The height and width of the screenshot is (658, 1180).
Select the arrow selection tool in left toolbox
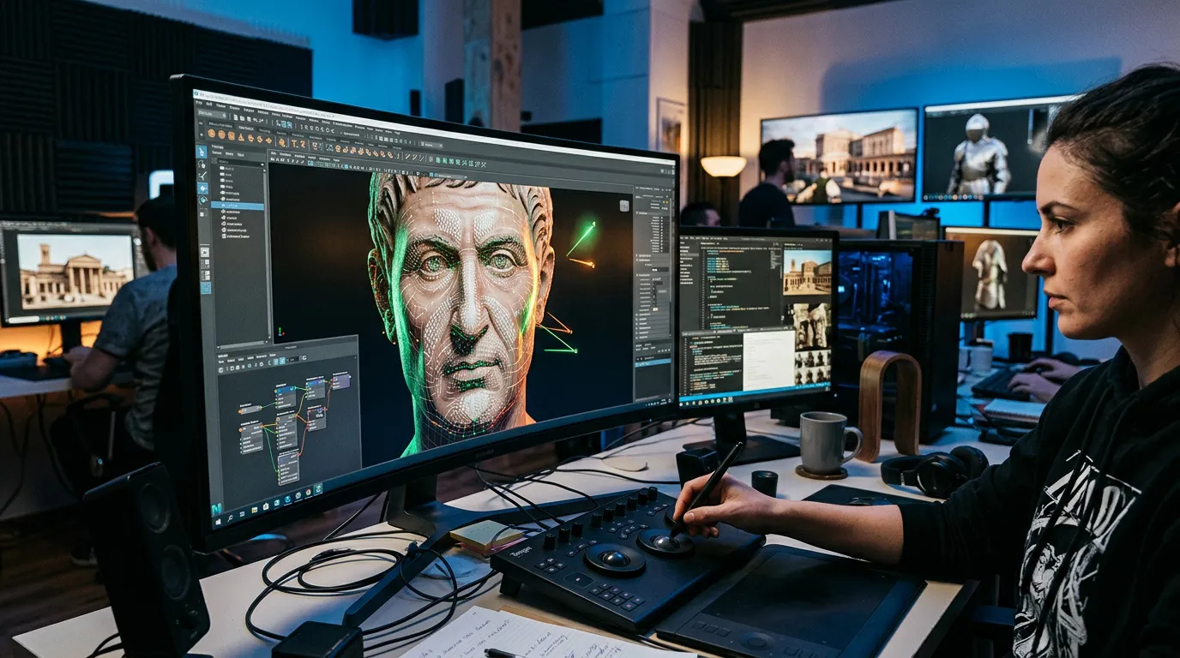(202, 152)
